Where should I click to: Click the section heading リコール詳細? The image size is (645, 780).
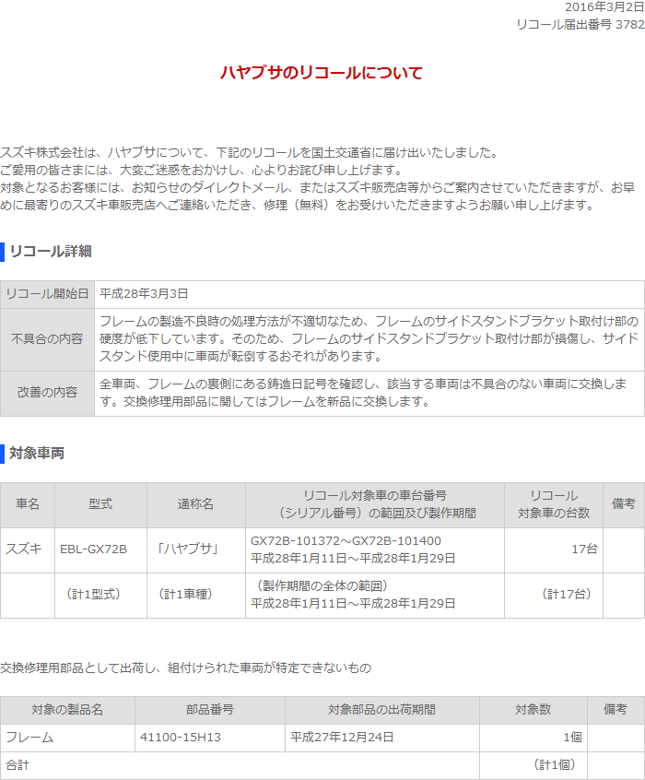coord(51,251)
